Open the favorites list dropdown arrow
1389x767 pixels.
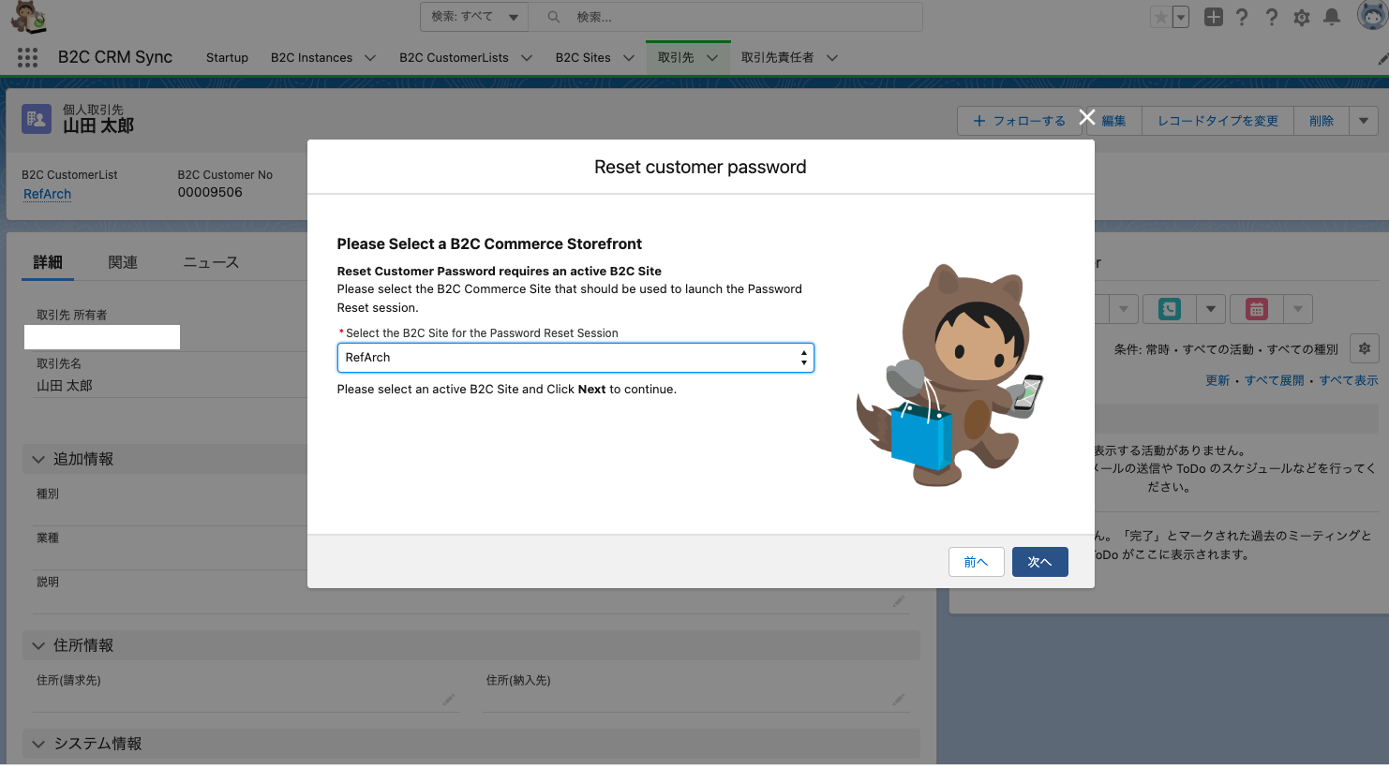[1181, 17]
